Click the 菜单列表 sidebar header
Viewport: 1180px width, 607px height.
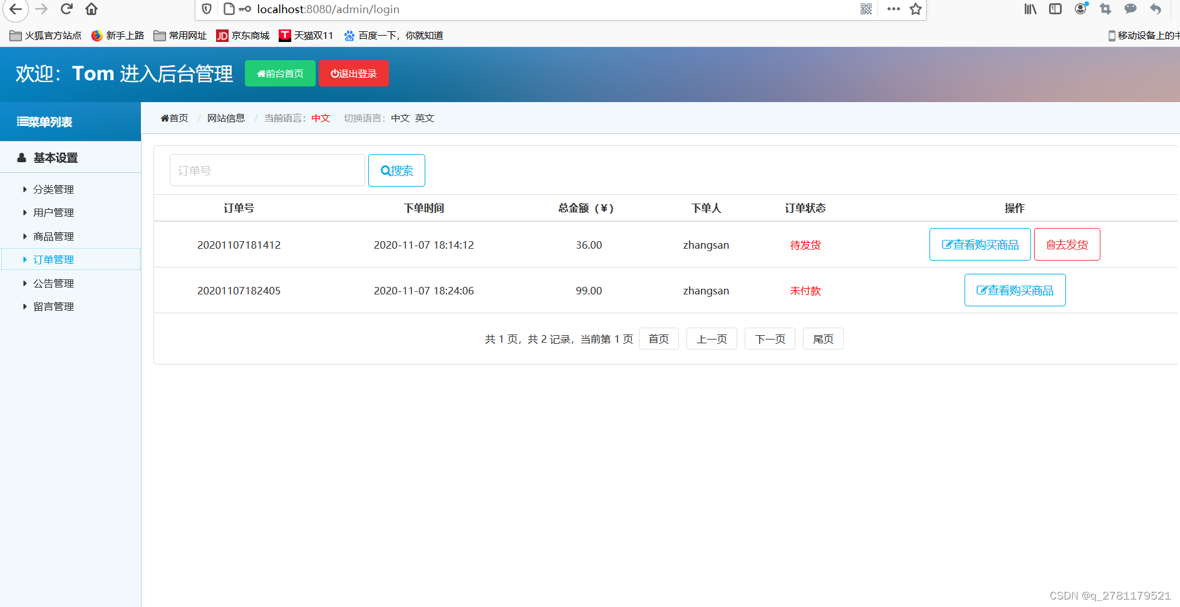(70, 122)
